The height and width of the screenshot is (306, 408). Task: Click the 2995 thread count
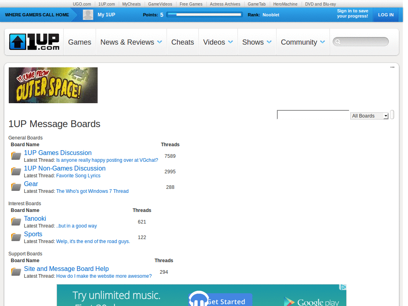pyautogui.click(x=170, y=172)
